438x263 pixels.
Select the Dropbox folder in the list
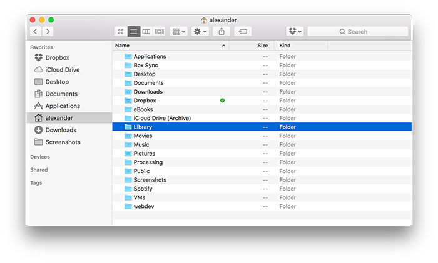coord(262,101)
